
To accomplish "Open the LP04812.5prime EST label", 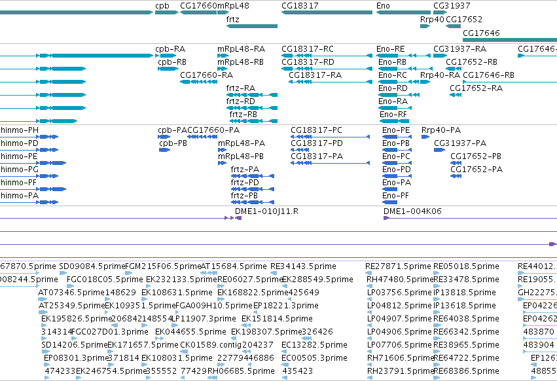I will [x=400, y=306].
